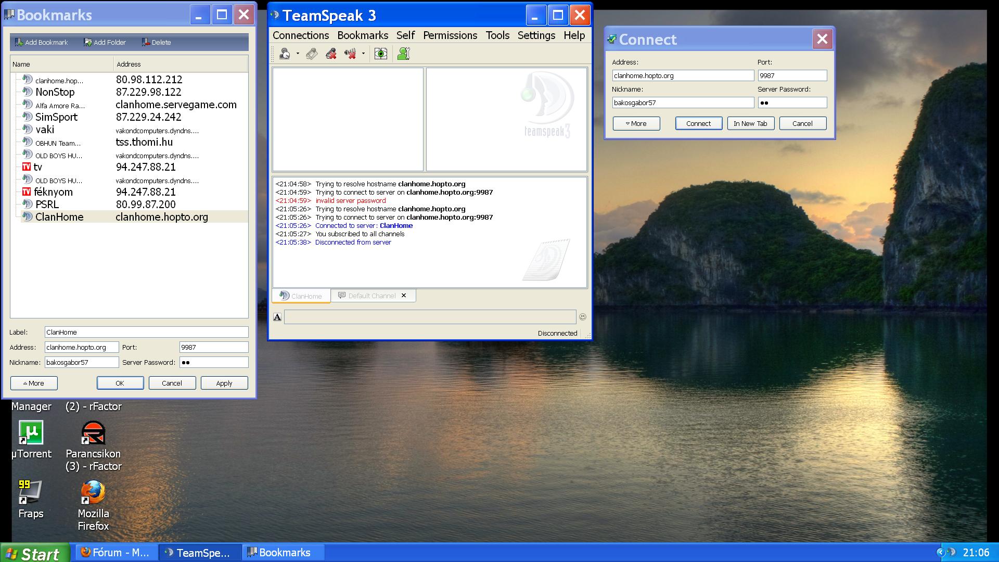Click Nickname field in Connect dialog
Image resolution: width=999 pixels, height=562 pixels.
tap(683, 103)
